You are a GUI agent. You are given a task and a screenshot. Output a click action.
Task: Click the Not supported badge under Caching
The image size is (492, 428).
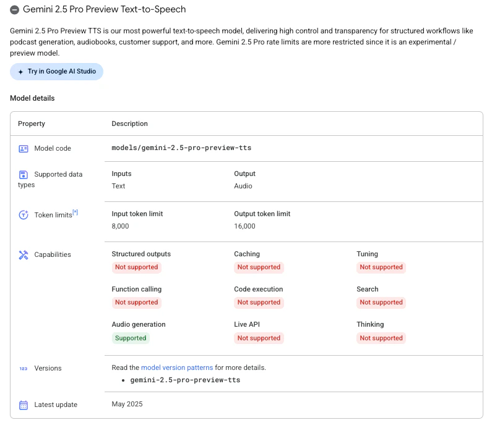(259, 267)
